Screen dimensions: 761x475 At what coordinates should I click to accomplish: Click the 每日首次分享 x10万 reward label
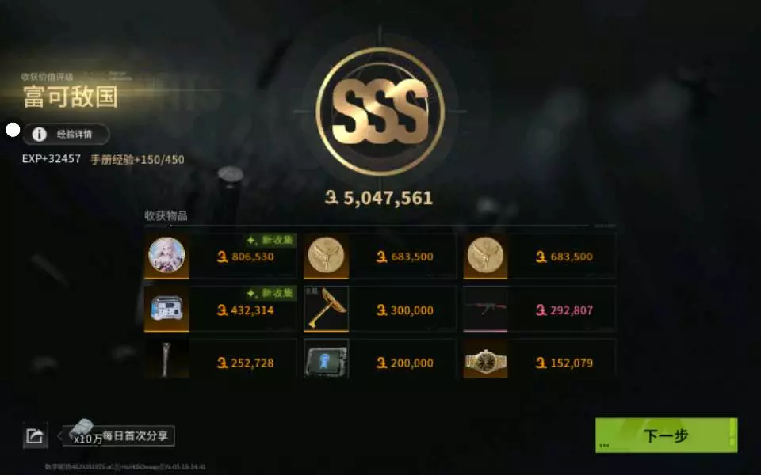[120, 435]
